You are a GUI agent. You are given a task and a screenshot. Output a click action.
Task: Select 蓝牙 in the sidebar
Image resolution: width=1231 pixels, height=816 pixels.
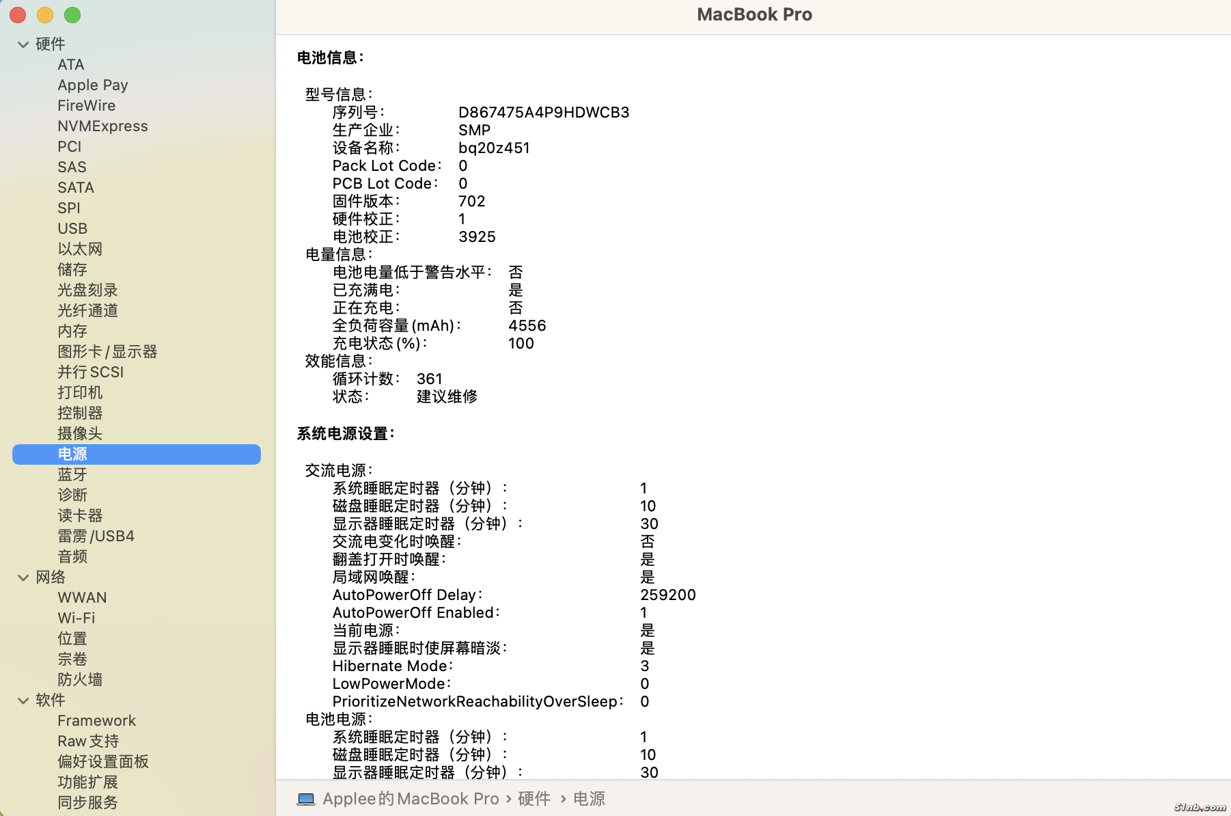(x=72, y=474)
